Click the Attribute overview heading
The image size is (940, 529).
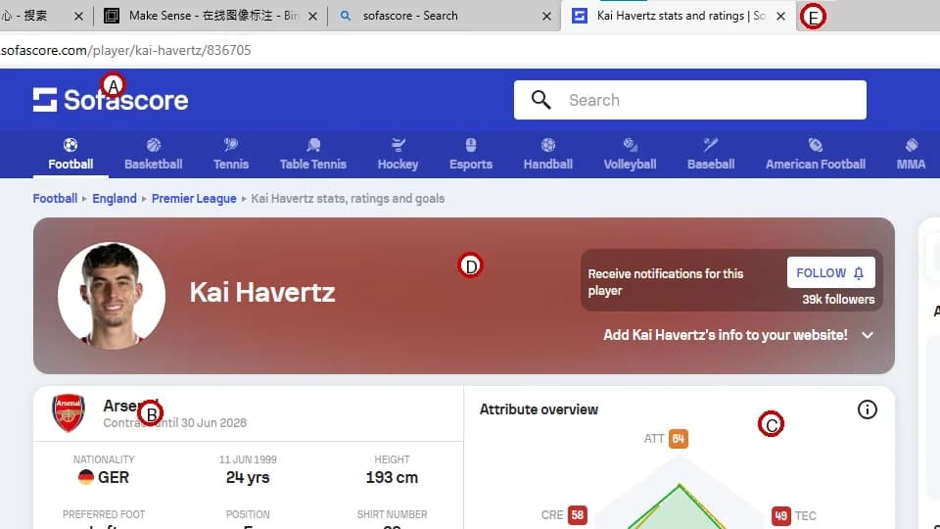point(539,409)
